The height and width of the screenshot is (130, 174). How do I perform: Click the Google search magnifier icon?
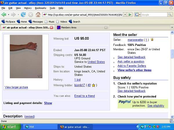tap(170, 15)
